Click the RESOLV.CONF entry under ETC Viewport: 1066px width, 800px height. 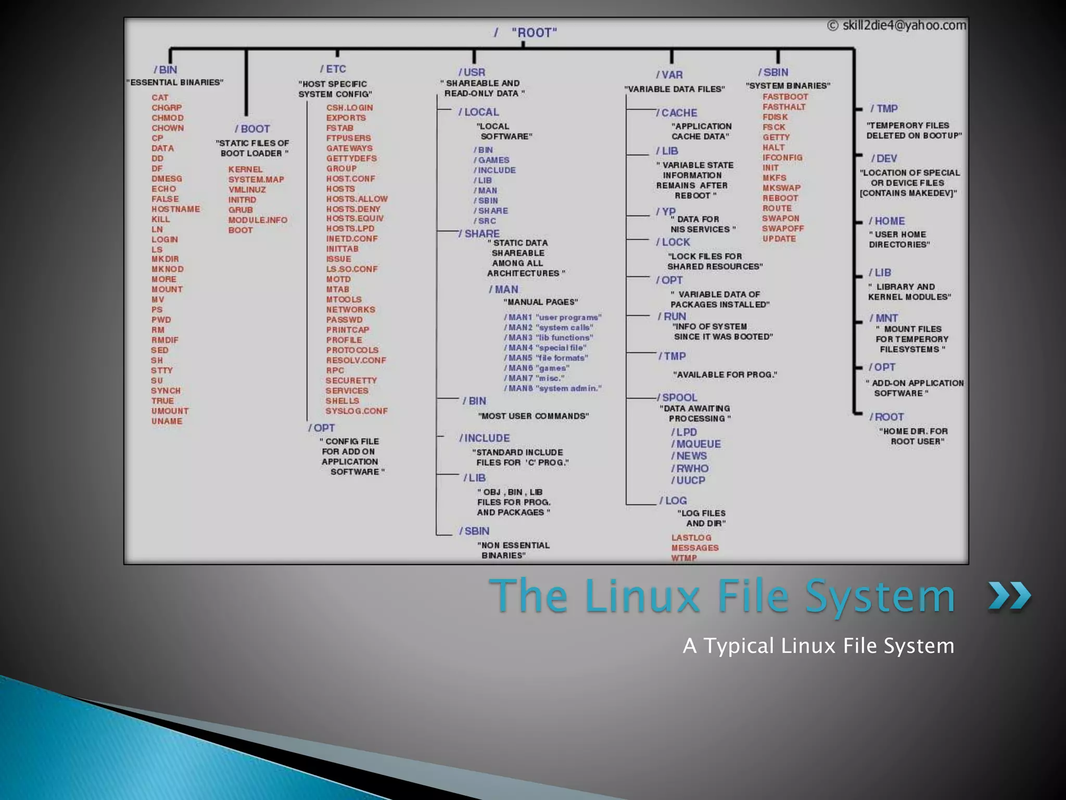[x=357, y=360]
